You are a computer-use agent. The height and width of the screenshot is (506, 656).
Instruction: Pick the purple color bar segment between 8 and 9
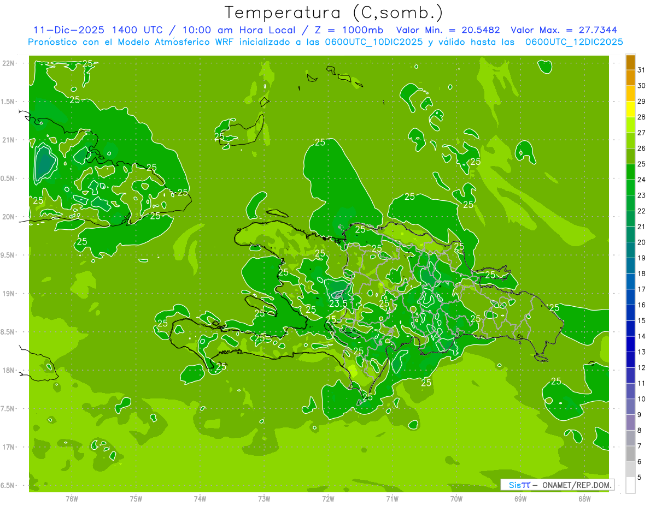click(x=630, y=422)
